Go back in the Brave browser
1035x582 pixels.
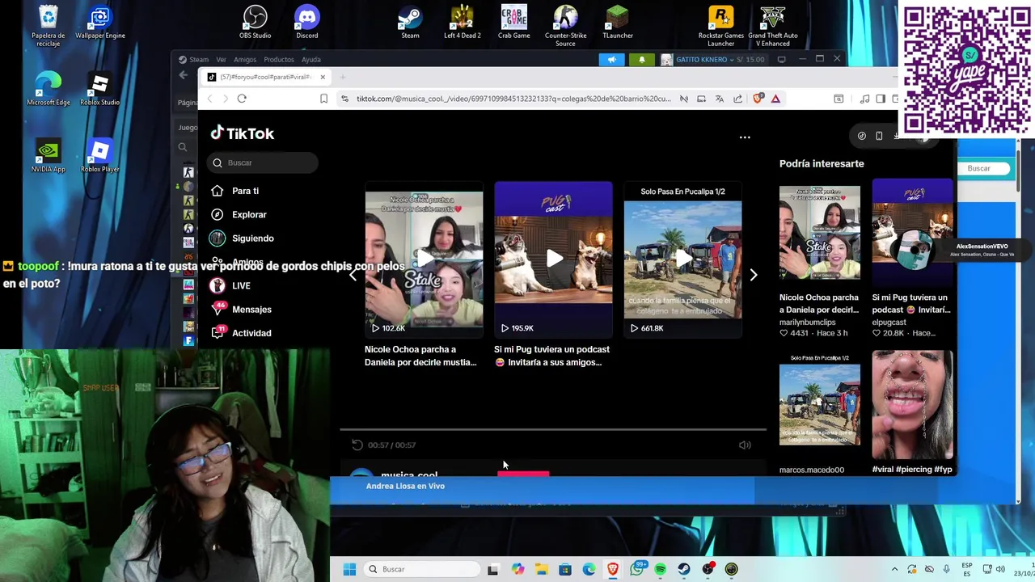pos(210,99)
